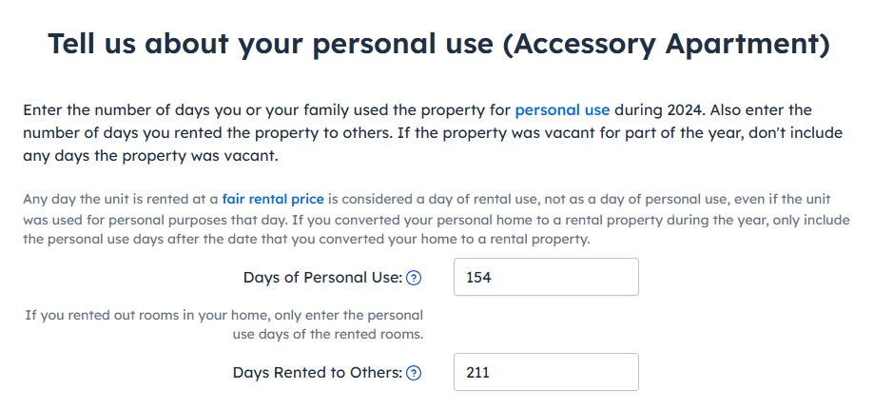
Task: Follow the "fair rental price" link
Action: (273, 199)
